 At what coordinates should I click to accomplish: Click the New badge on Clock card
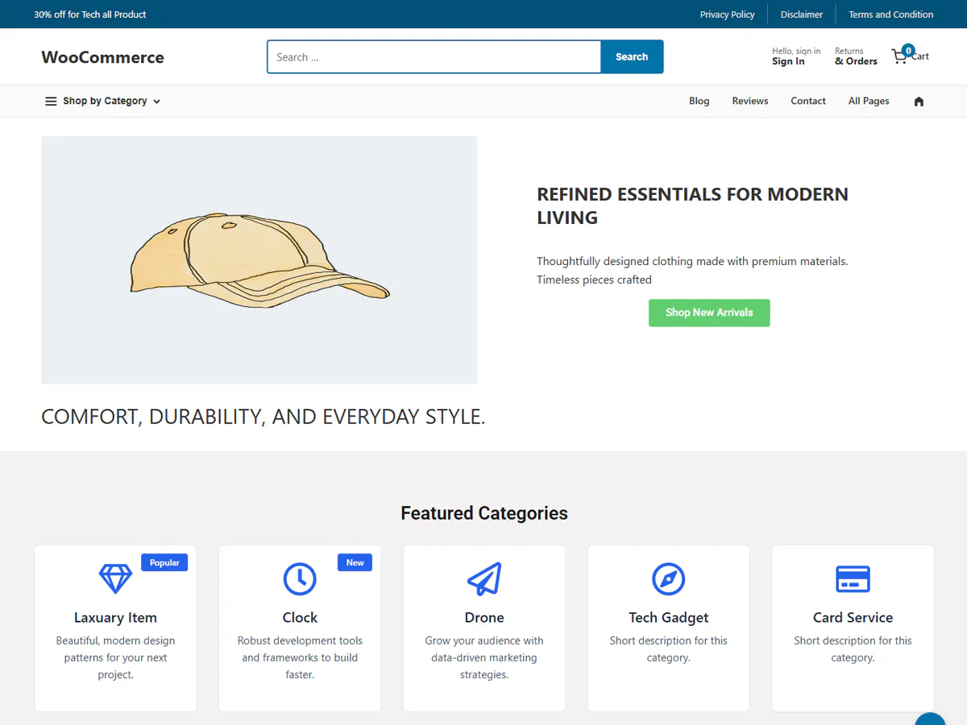tap(355, 562)
